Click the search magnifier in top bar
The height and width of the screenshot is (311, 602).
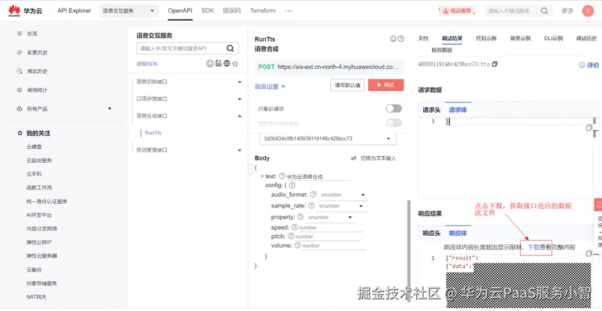tap(544, 10)
